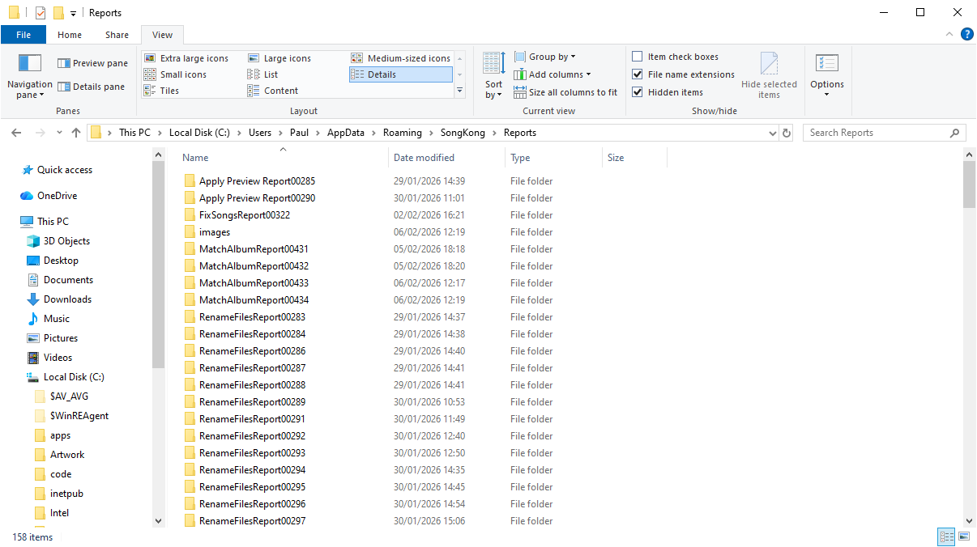Click the Help question mark icon
The height and width of the screenshot is (547, 977).
pos(966,34)
